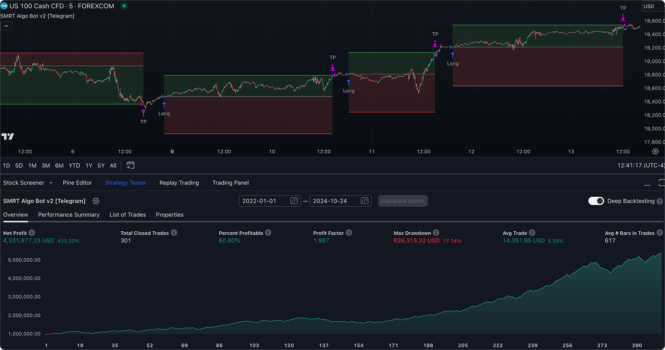Image resolution: width=665 pixels, height=350 pixels.
Task: Open strategy settings beside SMRT Algo Bot name
Action: (x=96, y=201)
